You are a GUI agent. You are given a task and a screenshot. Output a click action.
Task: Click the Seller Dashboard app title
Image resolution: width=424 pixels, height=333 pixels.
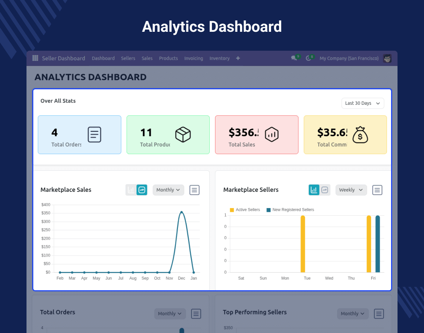64,58
